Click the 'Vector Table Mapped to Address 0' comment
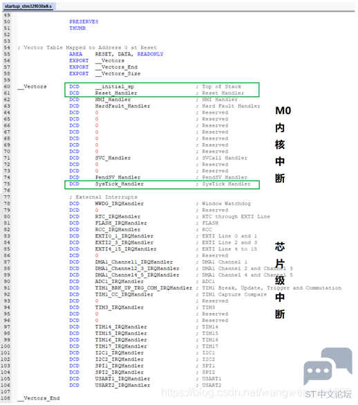 tap(87, 48)
